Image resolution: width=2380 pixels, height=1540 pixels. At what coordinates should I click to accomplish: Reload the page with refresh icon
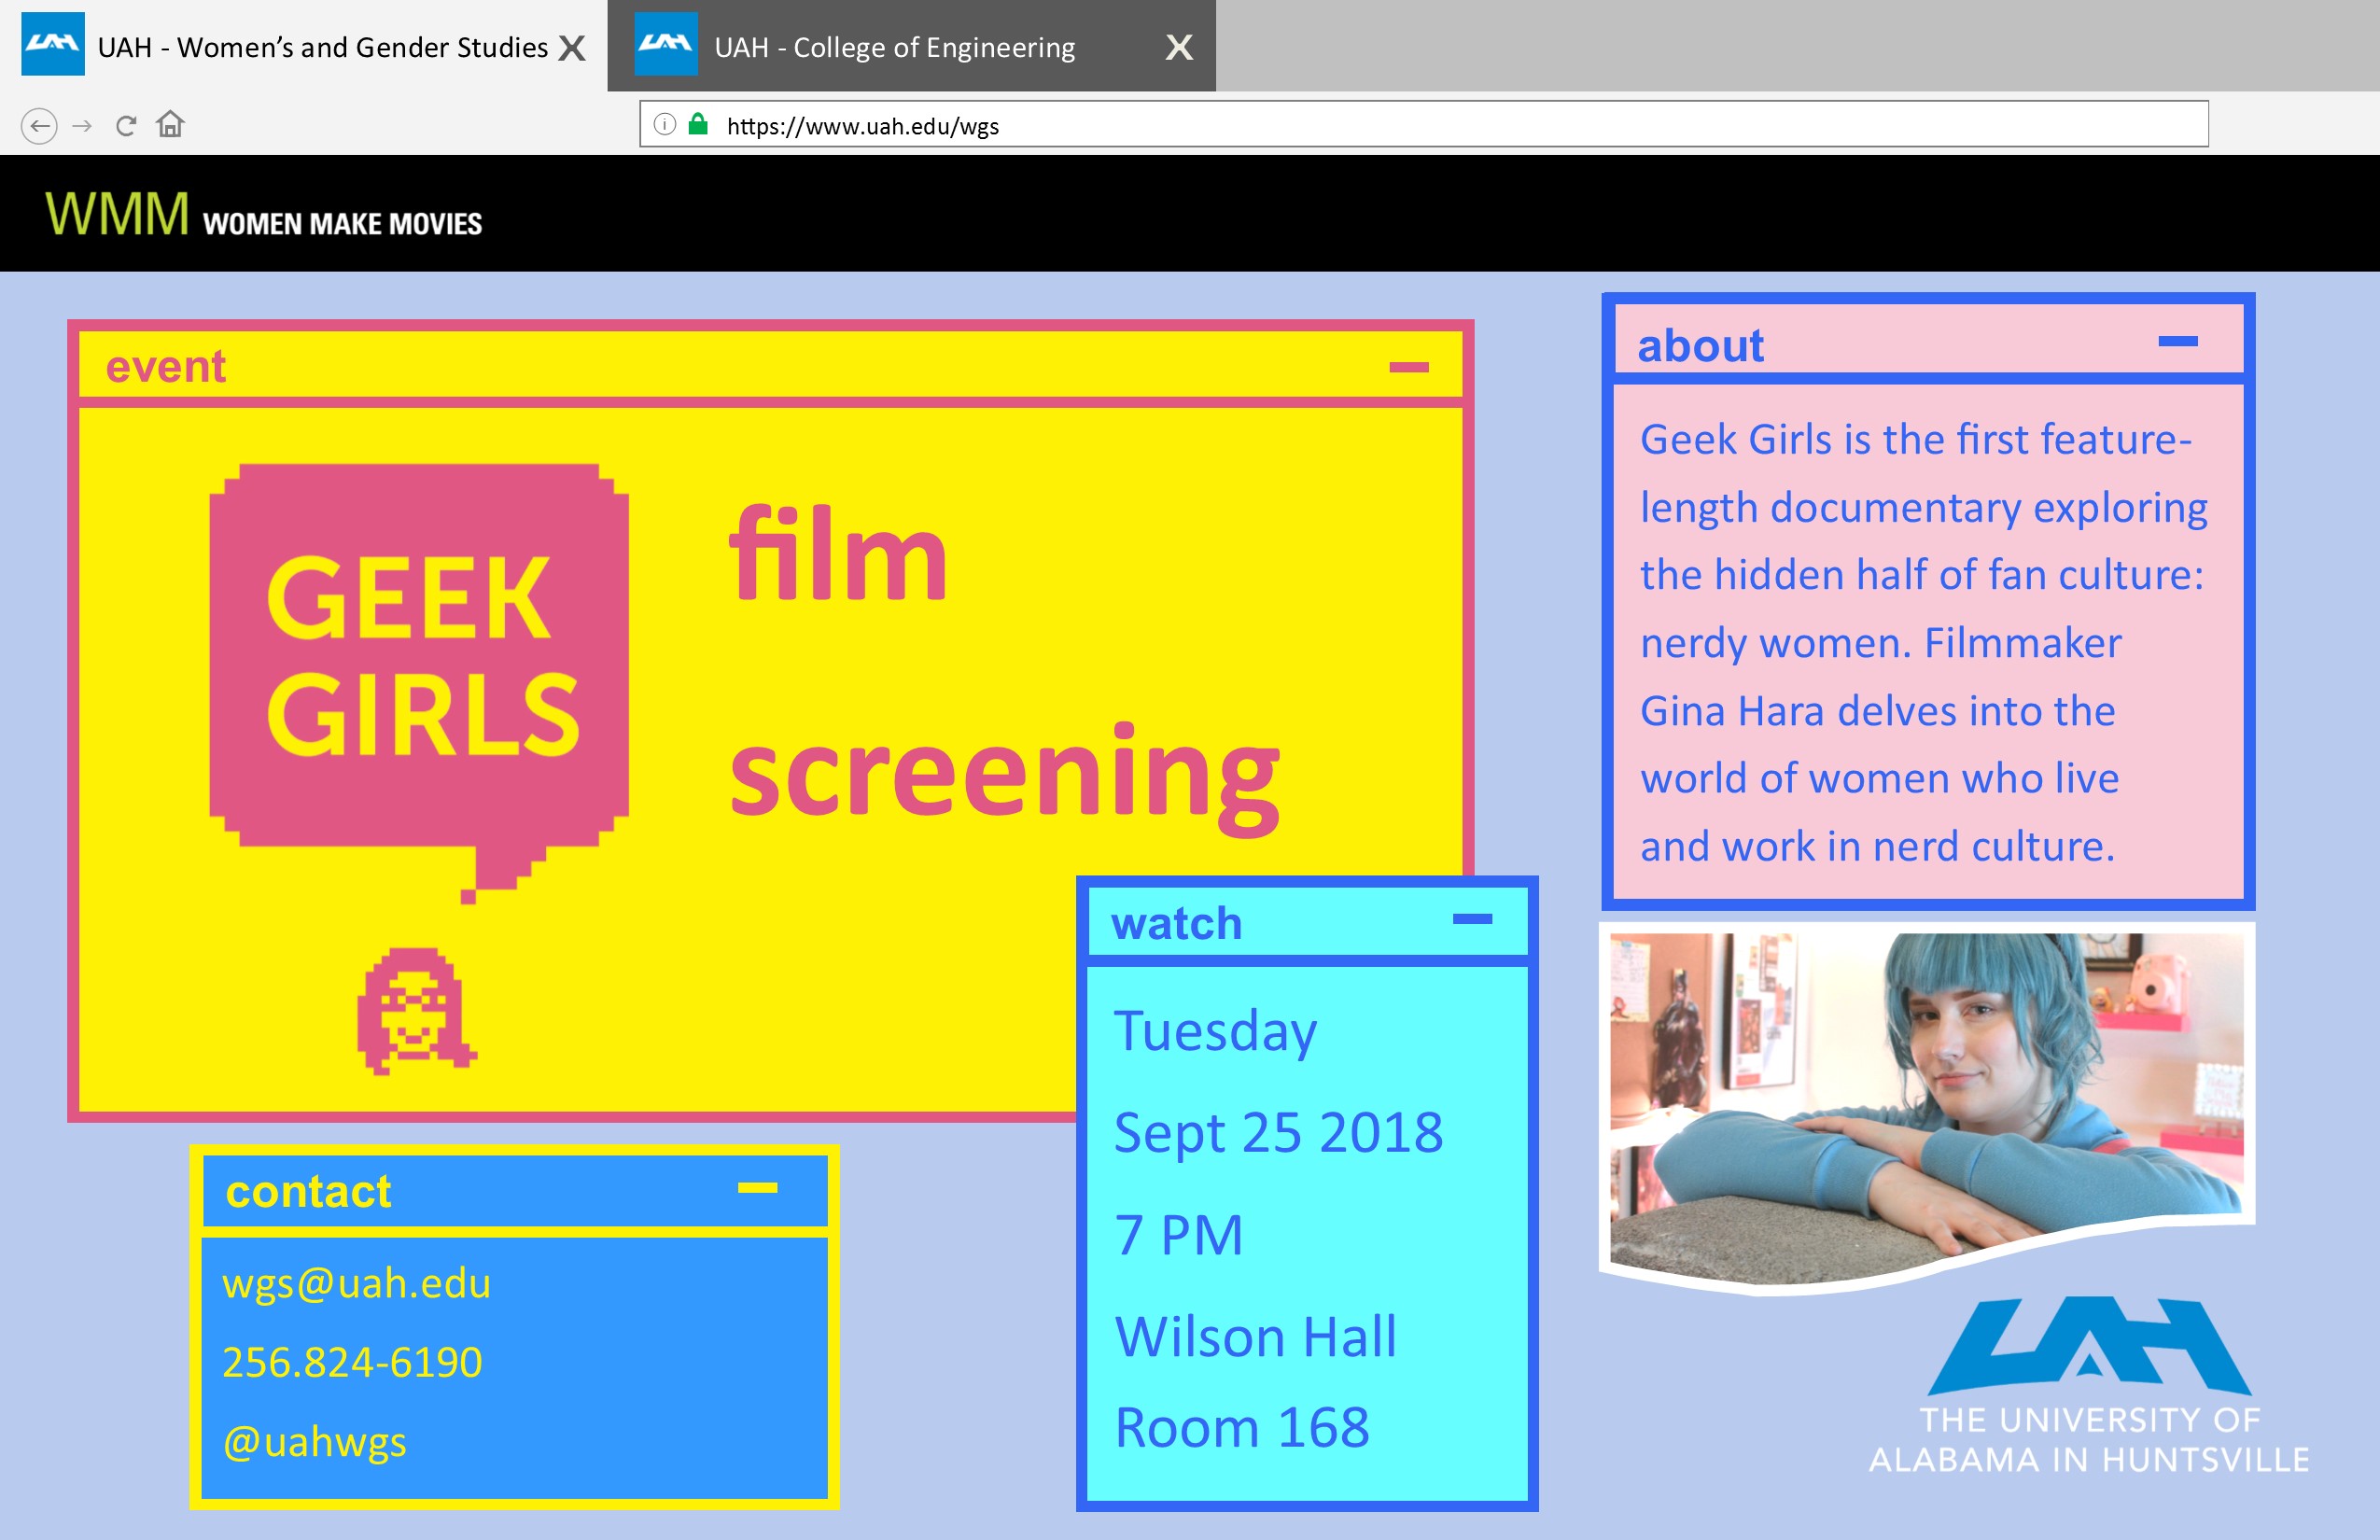[126, 126]
